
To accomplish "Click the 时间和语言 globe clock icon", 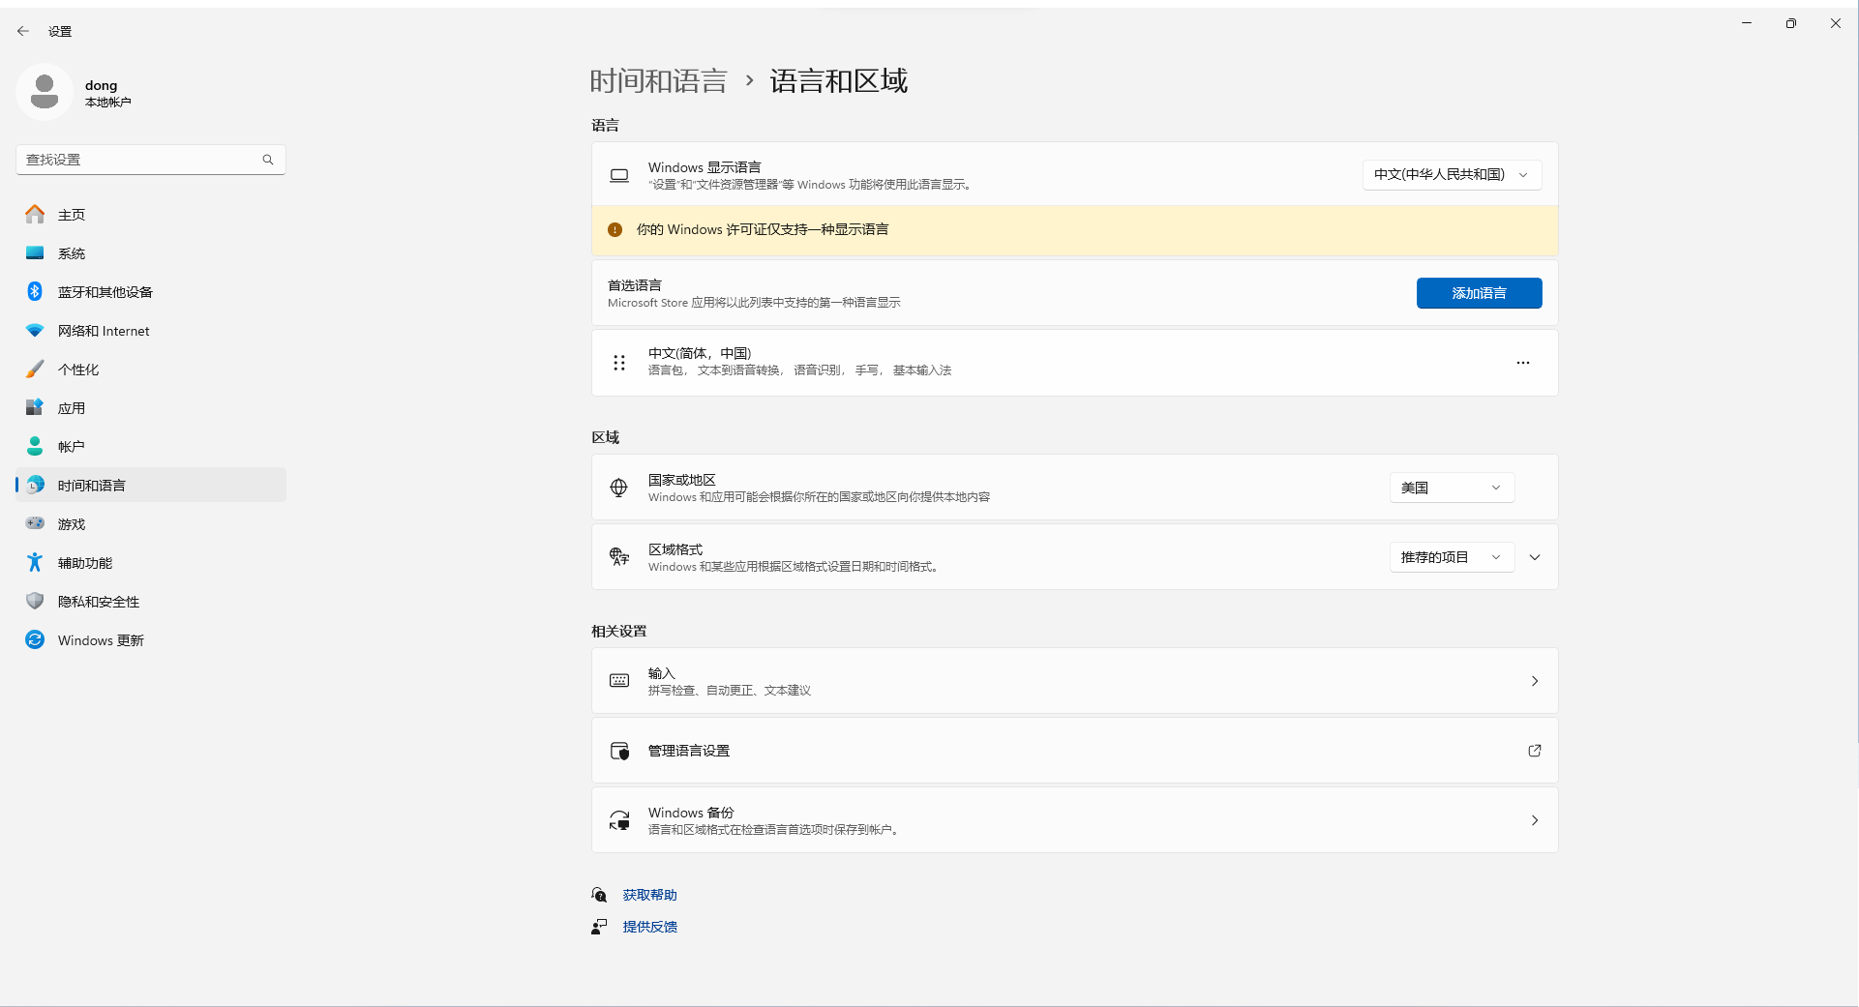I will pos(35,485).
